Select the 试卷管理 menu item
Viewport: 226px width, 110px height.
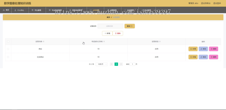(95, 10)
